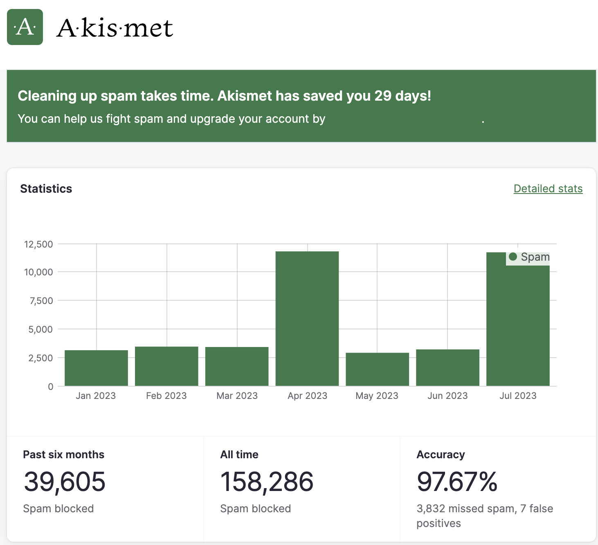Click the 158,286 all time value
This screenshot has height=545, width=598.
[267, 482]
